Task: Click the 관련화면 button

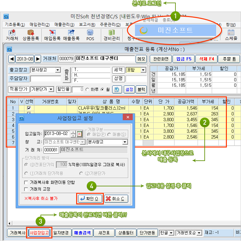Action: tap(161, 59)
